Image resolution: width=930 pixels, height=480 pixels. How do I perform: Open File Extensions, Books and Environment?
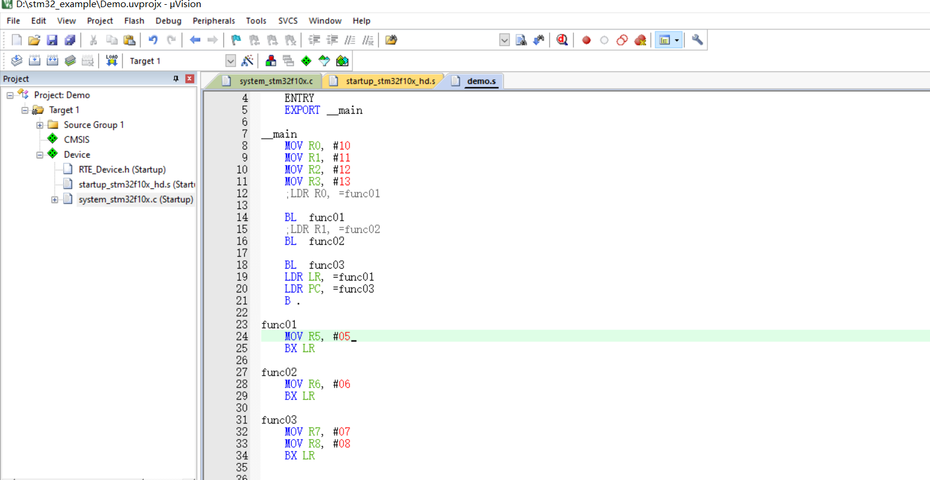pyautogui.click(x=271, y=61)
